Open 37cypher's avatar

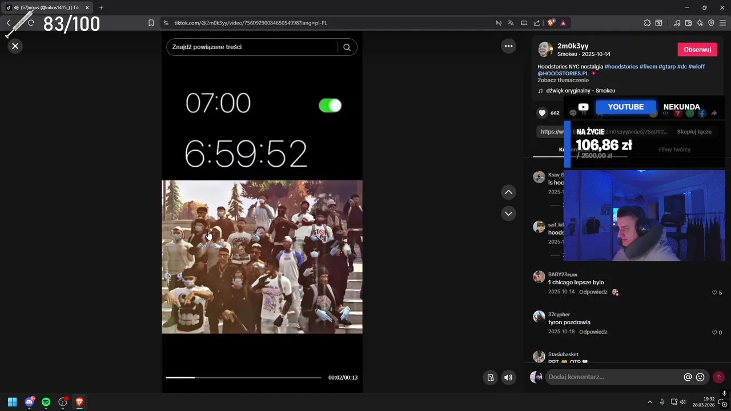539,317
